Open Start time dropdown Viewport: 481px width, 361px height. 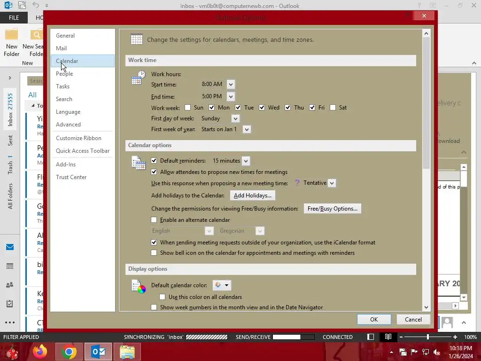231,85
